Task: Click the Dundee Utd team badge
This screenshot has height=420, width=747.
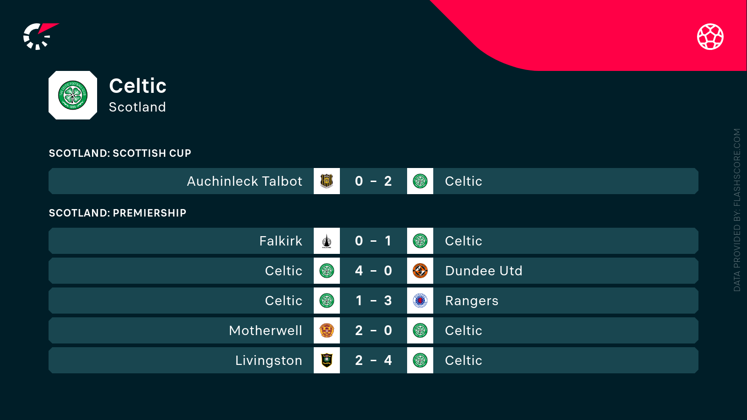Action: click(420, 271)
